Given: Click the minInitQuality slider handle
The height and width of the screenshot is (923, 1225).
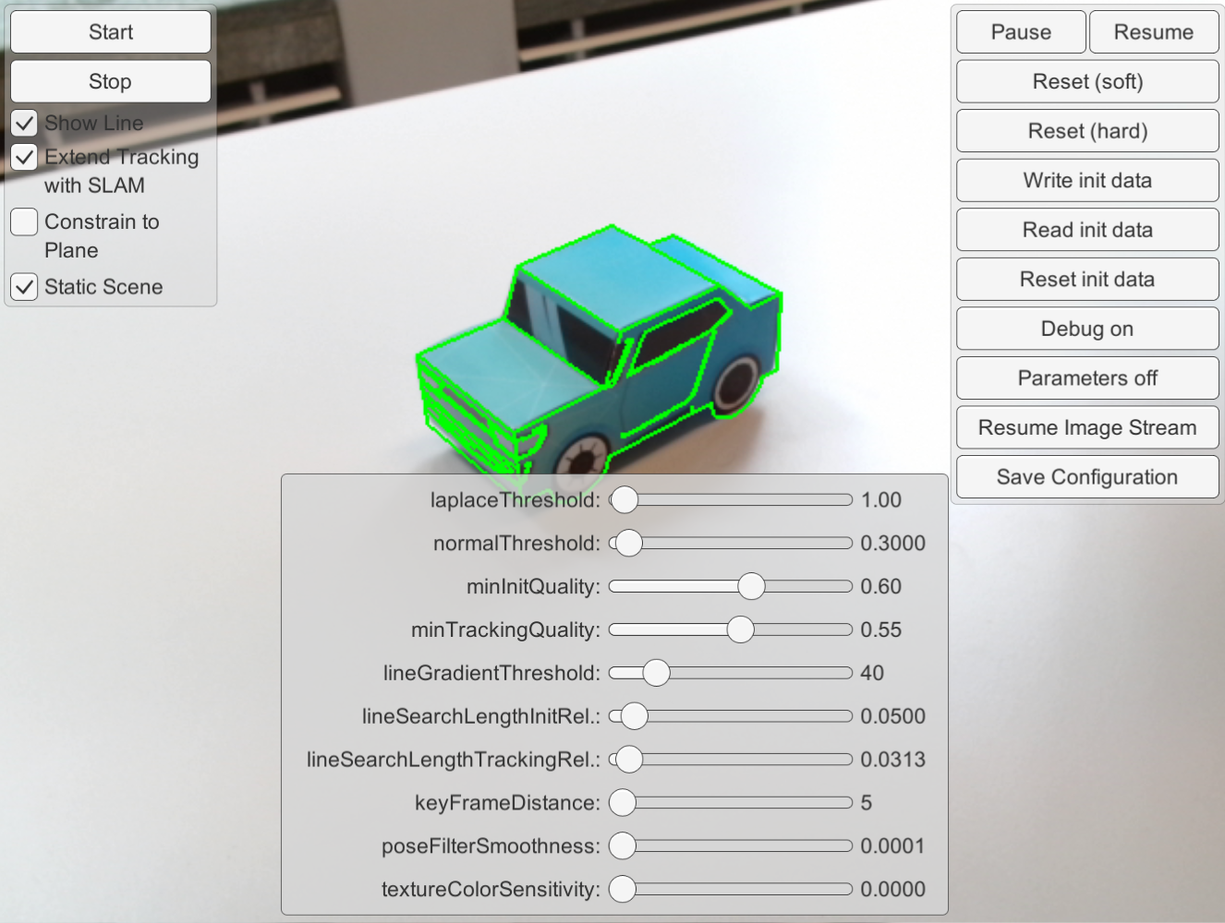Looking at the screenshot, I should 751,586.
